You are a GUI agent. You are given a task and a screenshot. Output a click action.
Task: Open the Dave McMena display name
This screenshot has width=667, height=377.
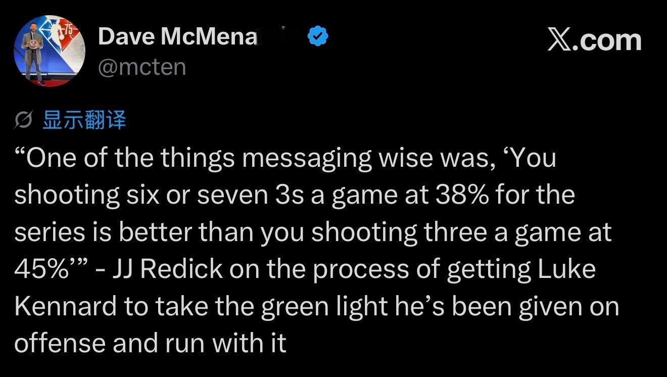(178, 37)
